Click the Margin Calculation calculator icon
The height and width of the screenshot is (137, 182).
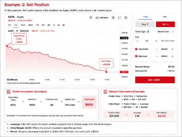(105, 91)
